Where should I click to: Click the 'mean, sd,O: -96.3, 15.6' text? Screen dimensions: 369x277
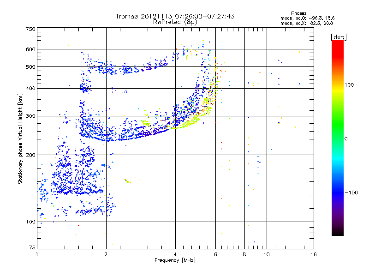[x=307, y=18]
